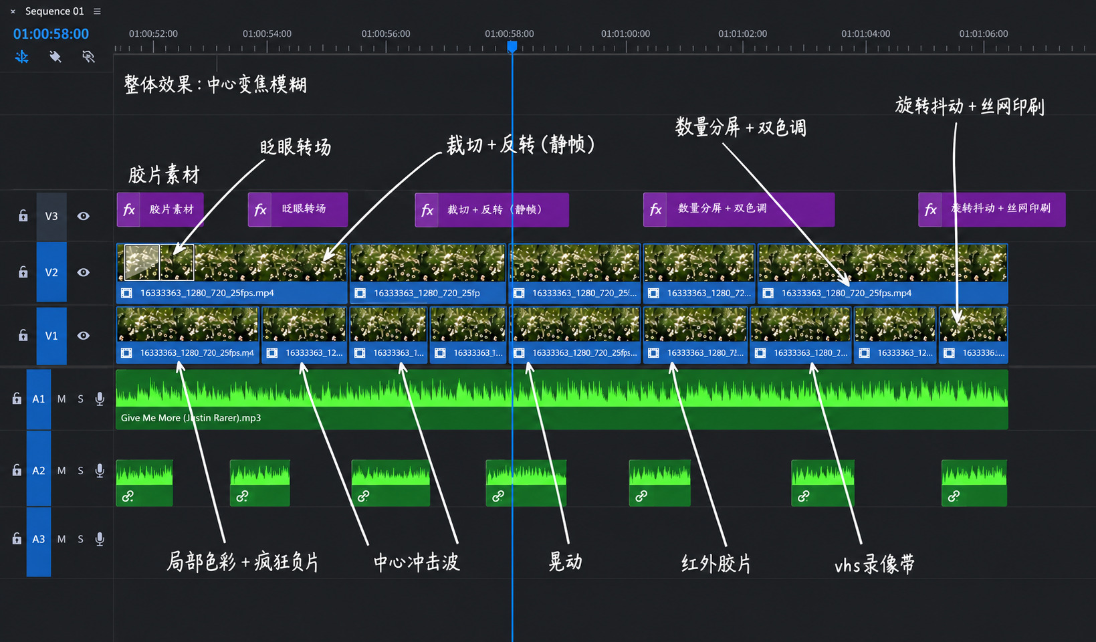The image size is (1096, 642).
Task: Select the Give Me More mp3 audio clip
Action: tap(562, 399)
